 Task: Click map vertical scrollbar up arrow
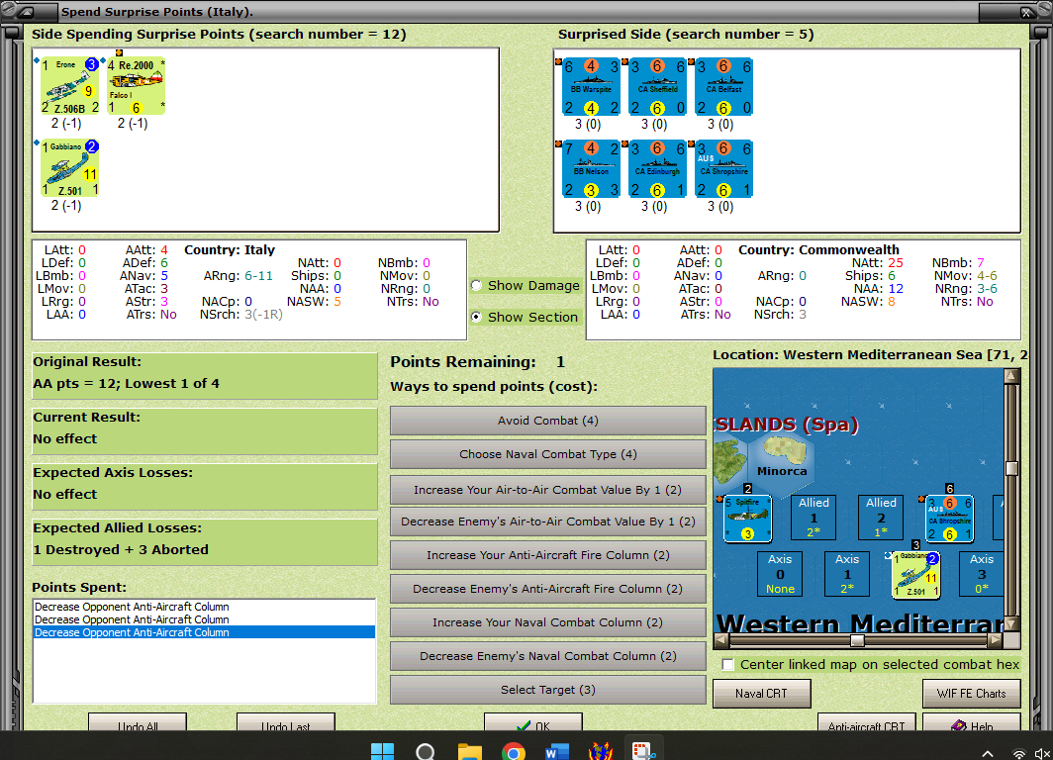1011,376
